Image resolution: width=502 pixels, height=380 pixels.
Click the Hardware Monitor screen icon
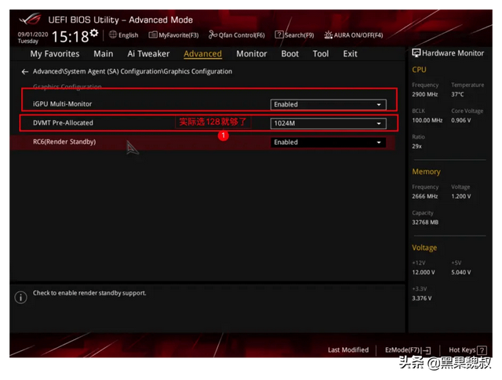coord(416,53)
